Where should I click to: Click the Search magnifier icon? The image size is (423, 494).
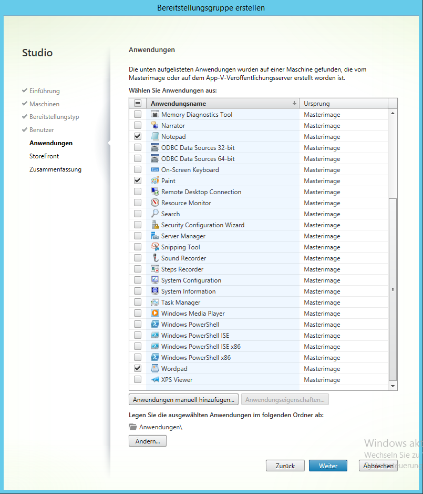coord(154,214)
